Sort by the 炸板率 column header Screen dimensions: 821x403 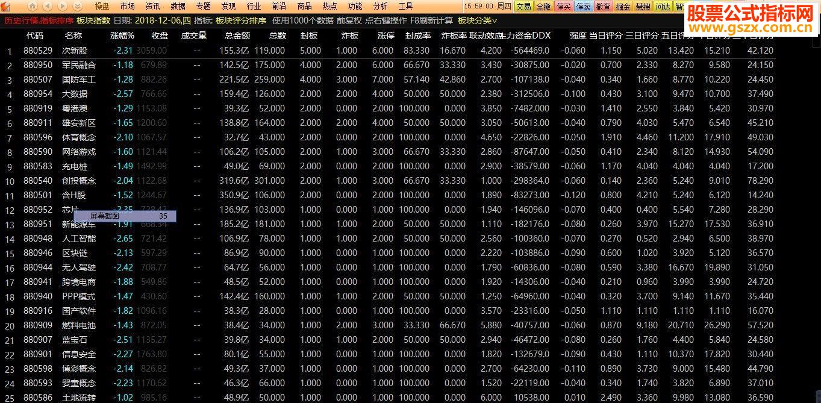coord(454,36)
